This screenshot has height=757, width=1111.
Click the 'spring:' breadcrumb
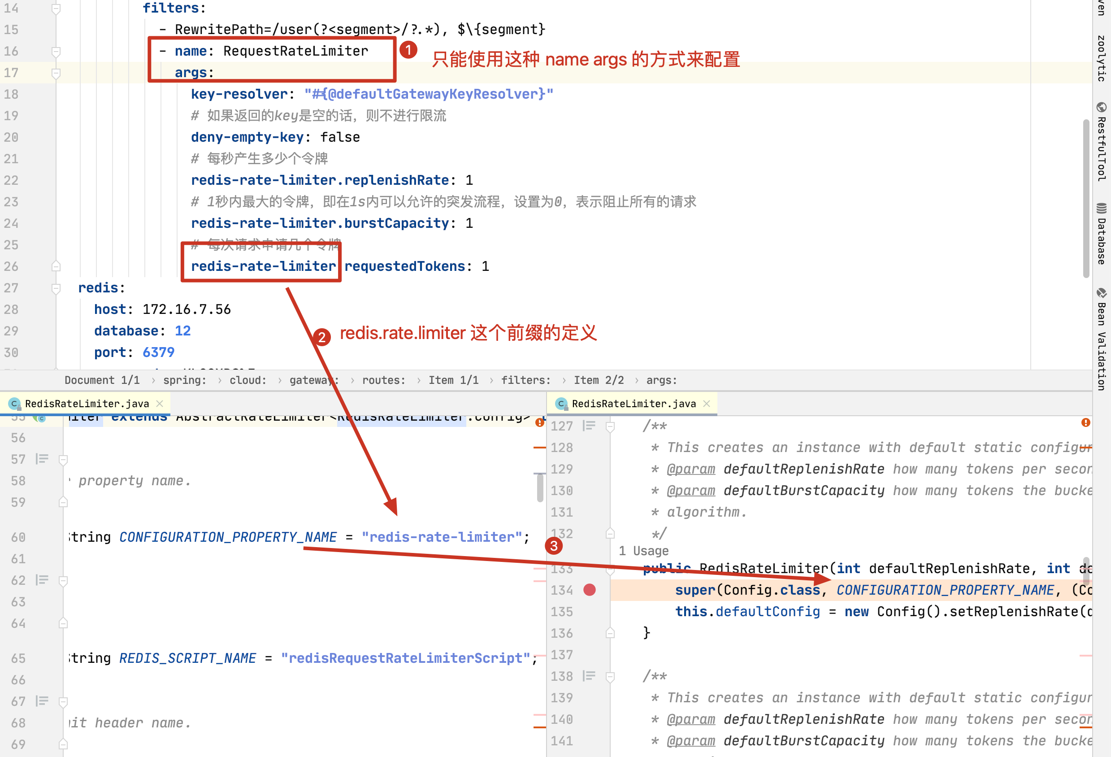pyautogui.click(x=185, y=380)
